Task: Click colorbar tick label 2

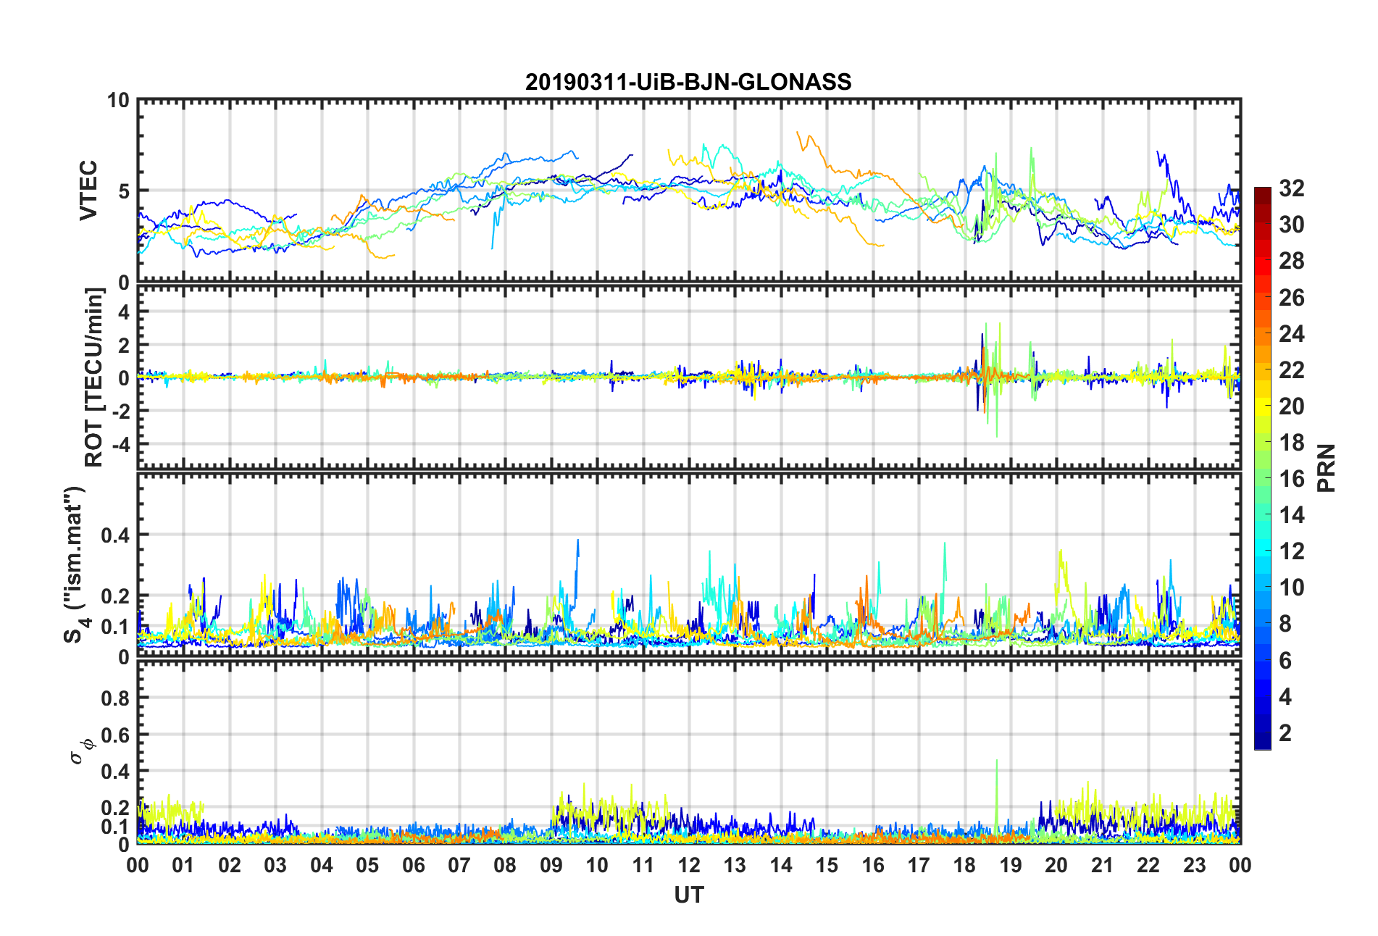Action: tap(1285, 732)
